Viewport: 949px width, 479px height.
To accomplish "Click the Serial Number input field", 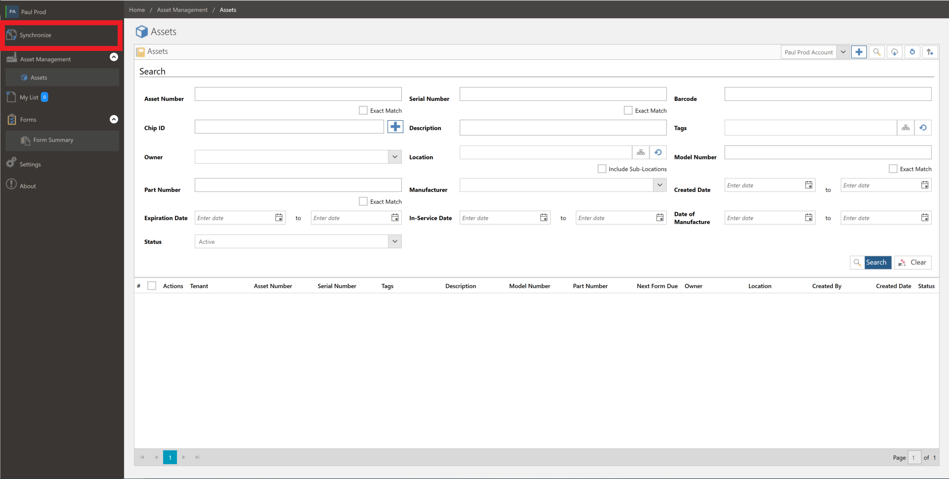I will pyautogui.click(x=563, y=94).
